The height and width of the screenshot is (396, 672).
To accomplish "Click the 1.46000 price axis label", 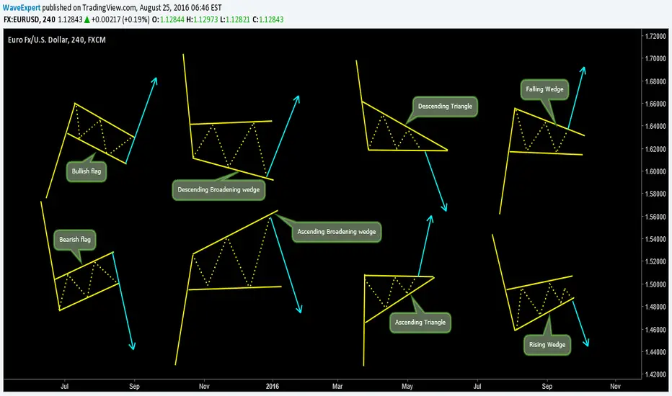I will pos(655,330).
